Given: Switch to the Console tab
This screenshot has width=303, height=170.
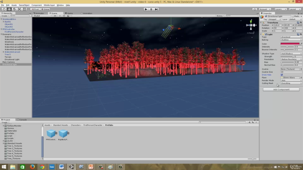Looking at the screenshot, I should click(x=22, y=119).
